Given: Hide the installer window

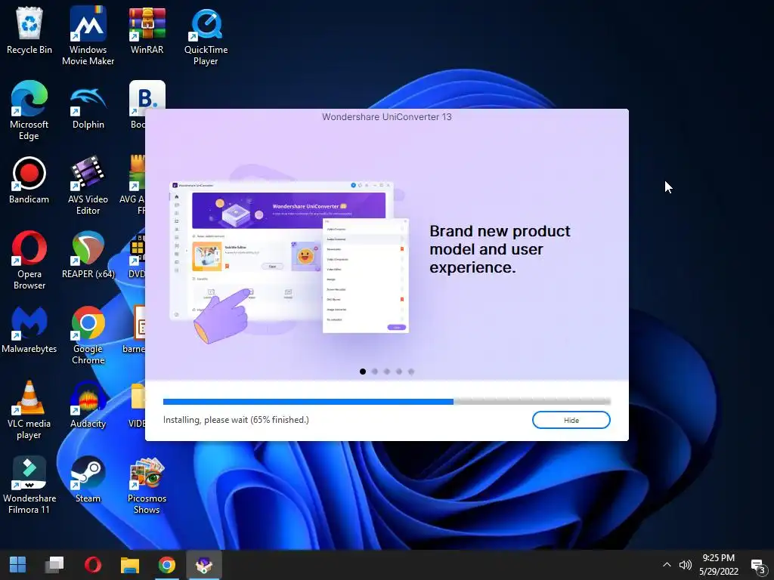Looking at the screenshot, I should click(x=571, y=420).
